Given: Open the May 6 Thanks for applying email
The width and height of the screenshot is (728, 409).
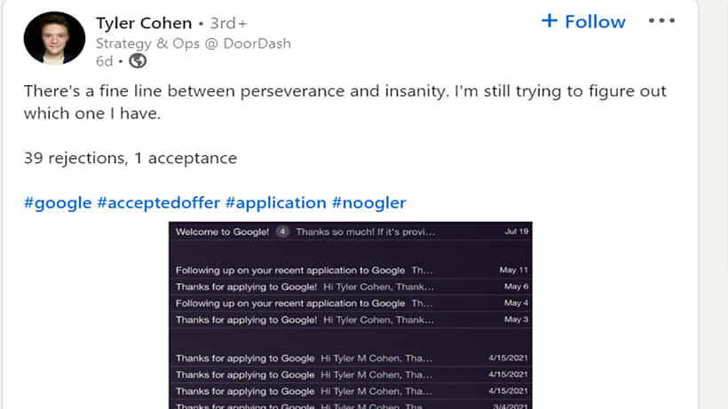Looking at the screenshot, I should click(351, 287).
